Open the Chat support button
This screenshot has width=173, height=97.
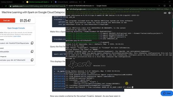point(167,93)
